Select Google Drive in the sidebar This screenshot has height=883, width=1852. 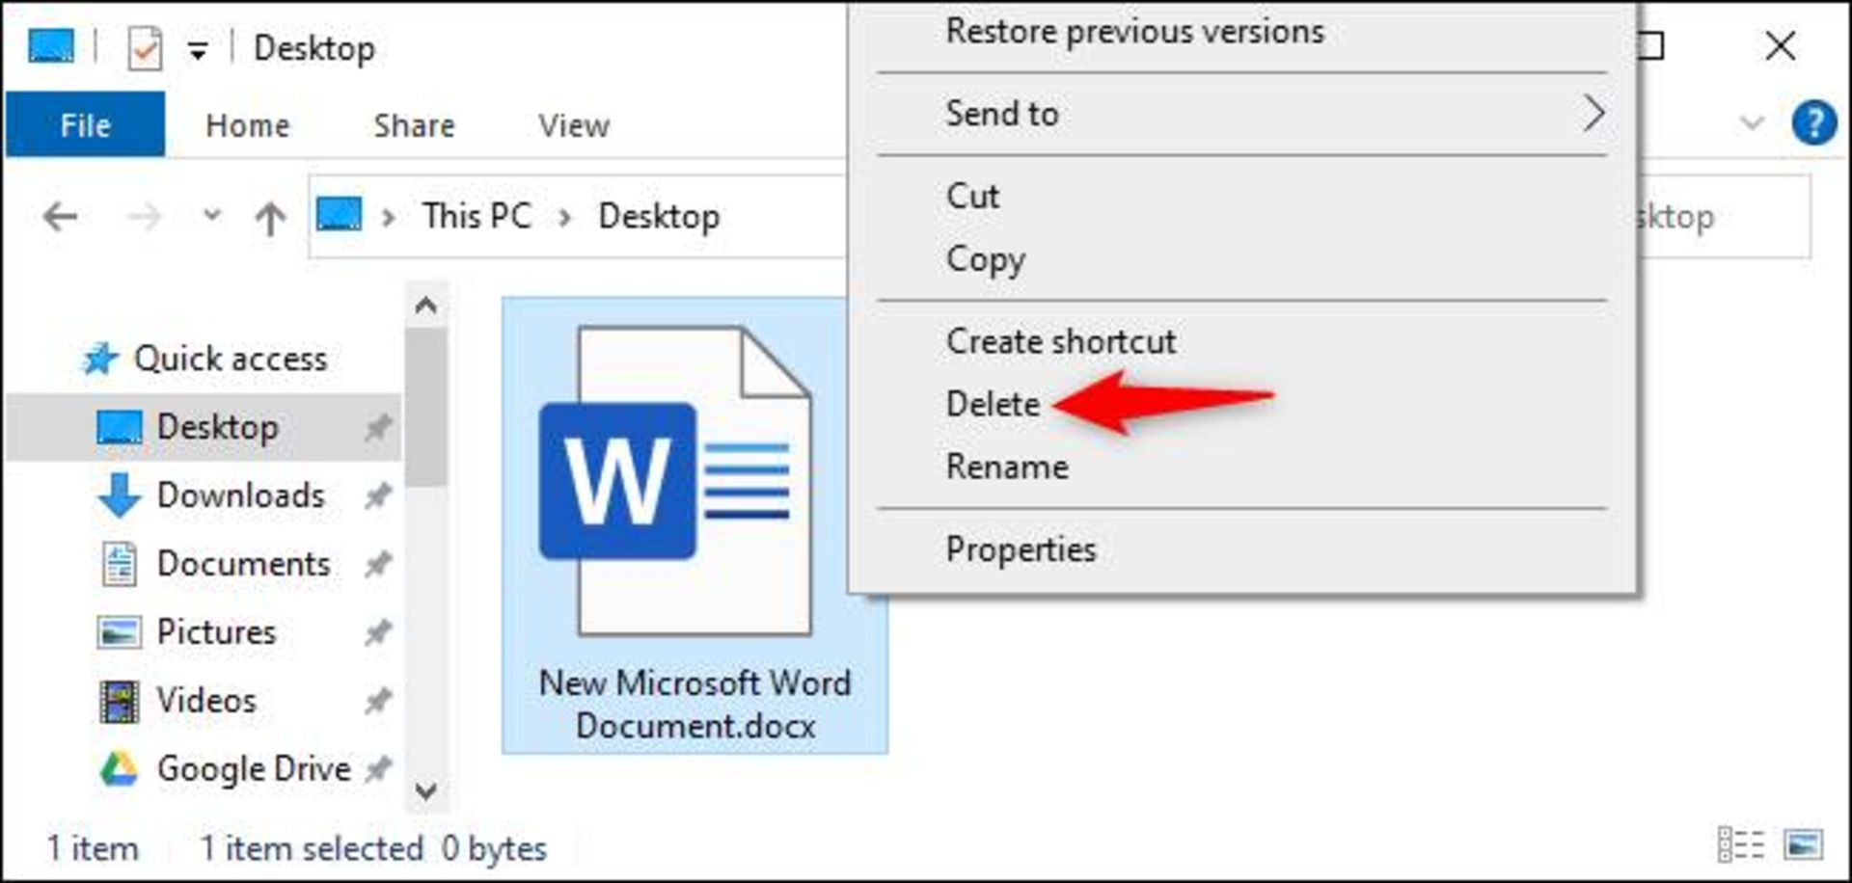[253, 768]
